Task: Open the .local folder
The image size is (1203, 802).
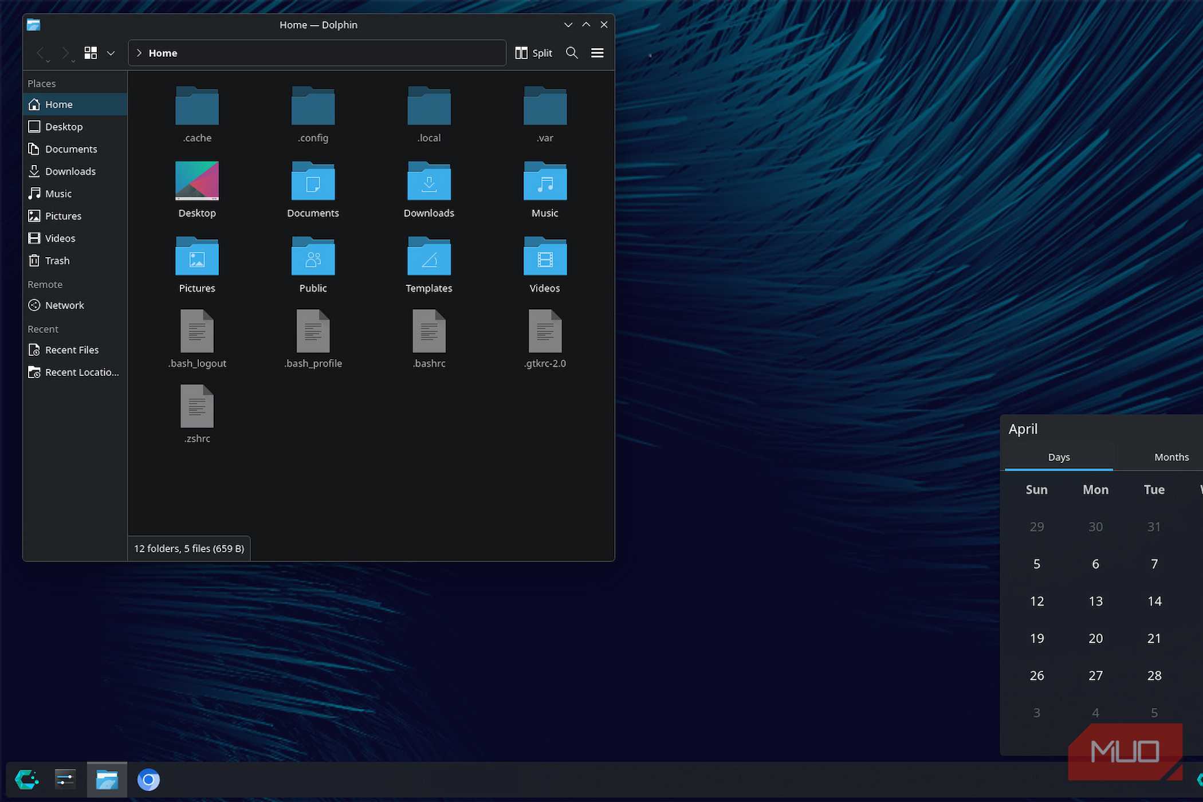Action: 429,107
